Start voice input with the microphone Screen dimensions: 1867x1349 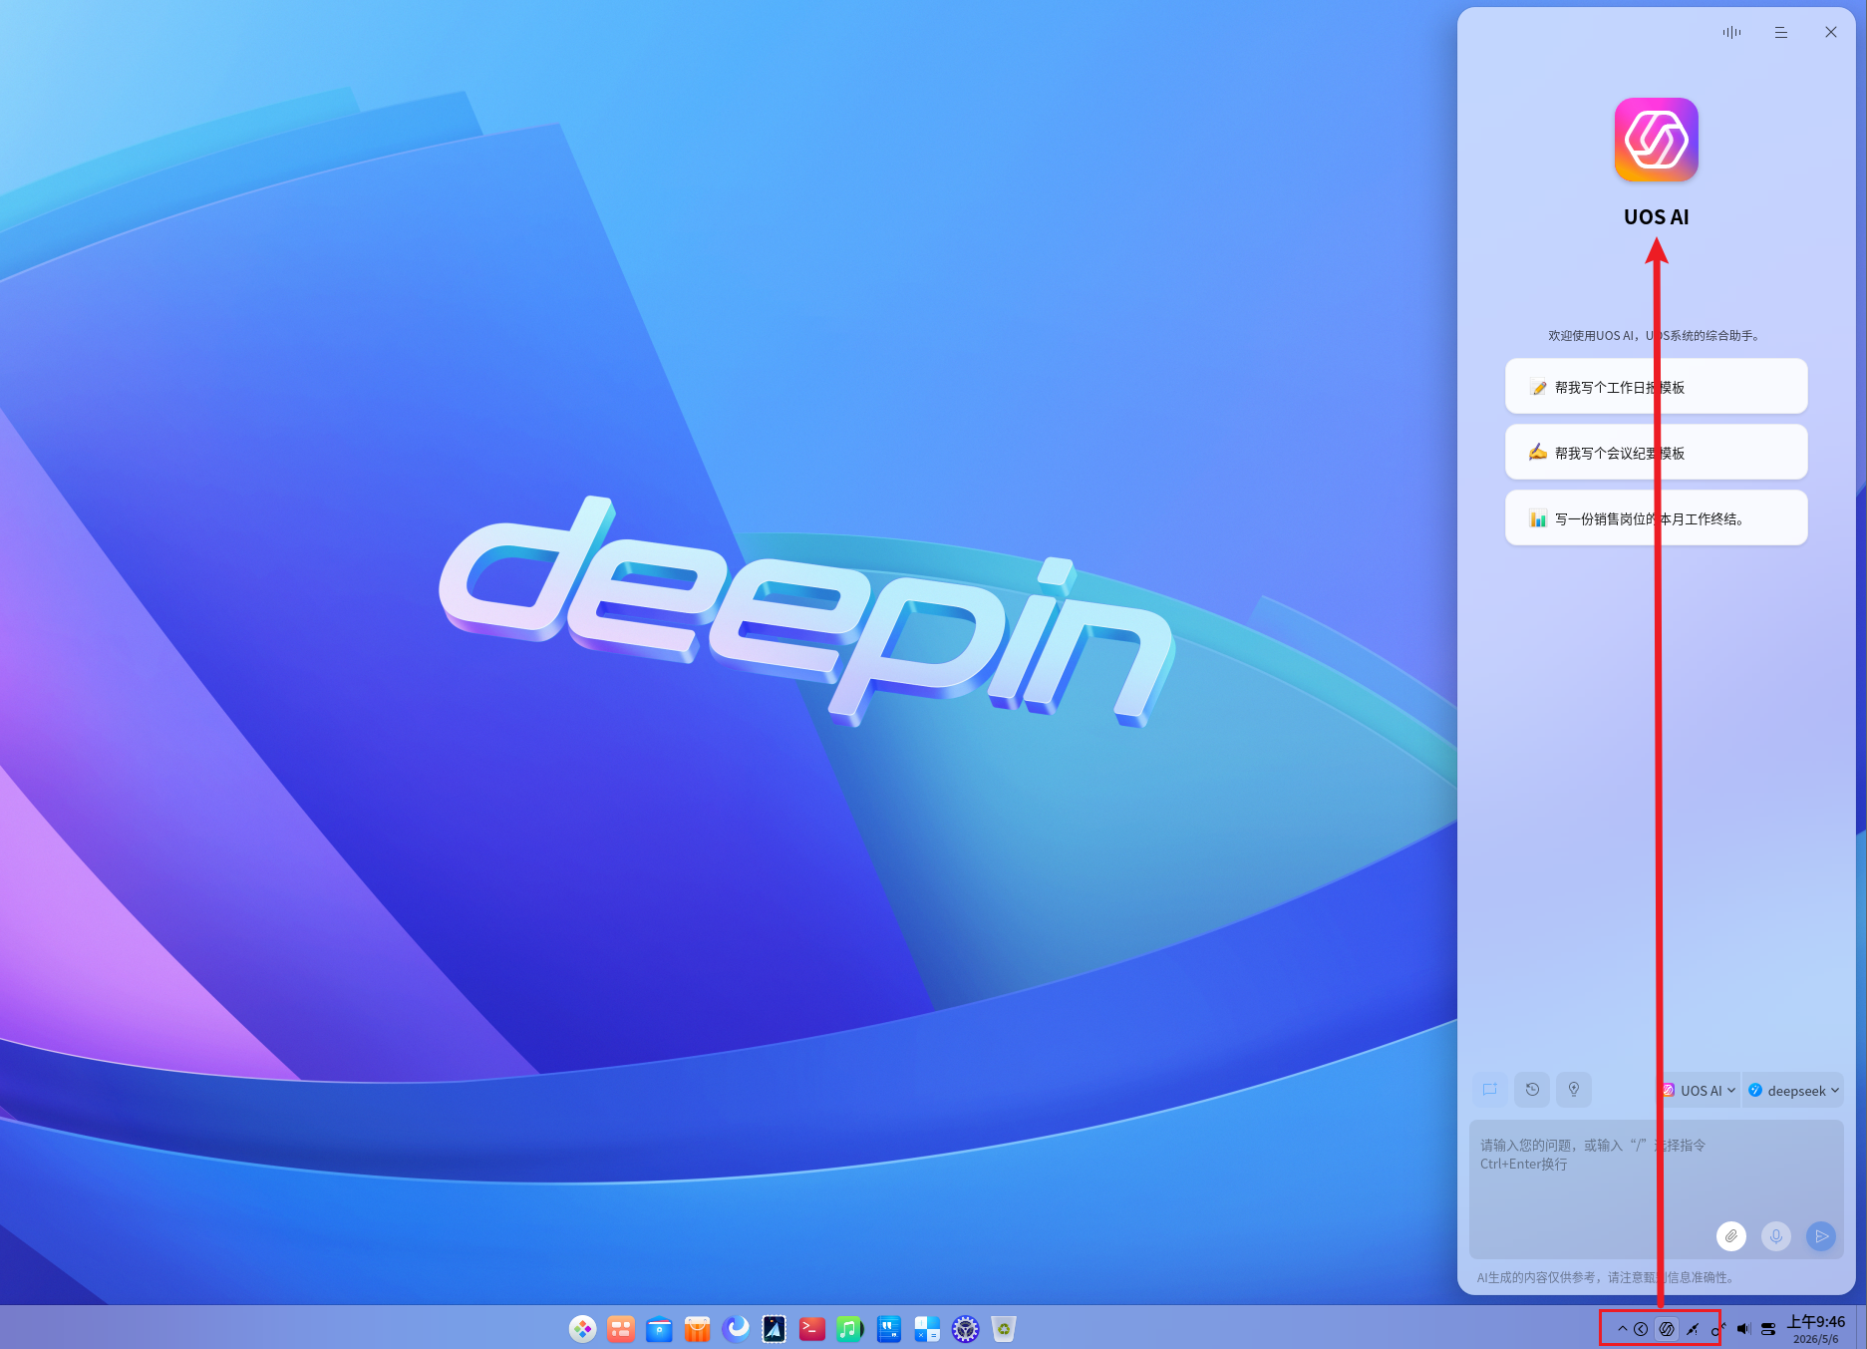(x=1776, y=1236)
